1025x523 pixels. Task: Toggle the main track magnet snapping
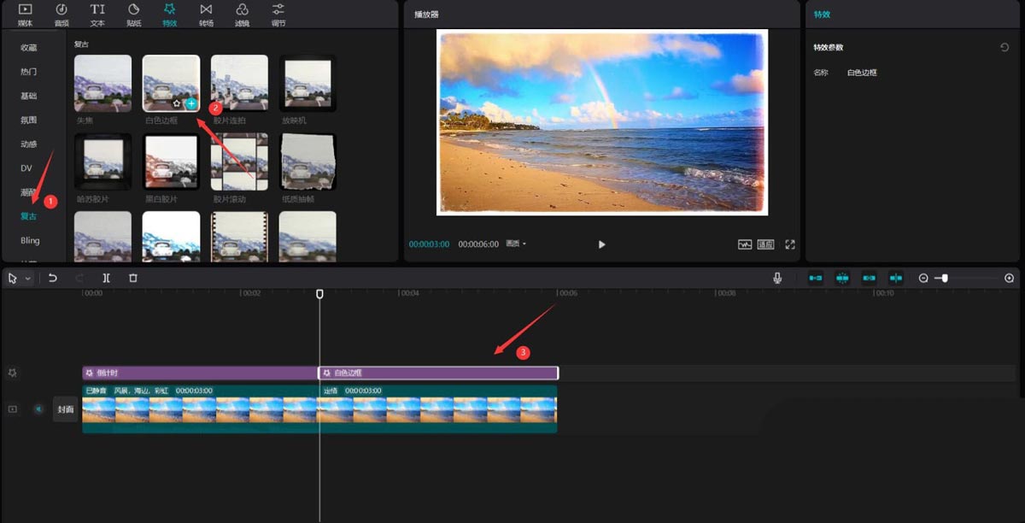click(816, 279)
